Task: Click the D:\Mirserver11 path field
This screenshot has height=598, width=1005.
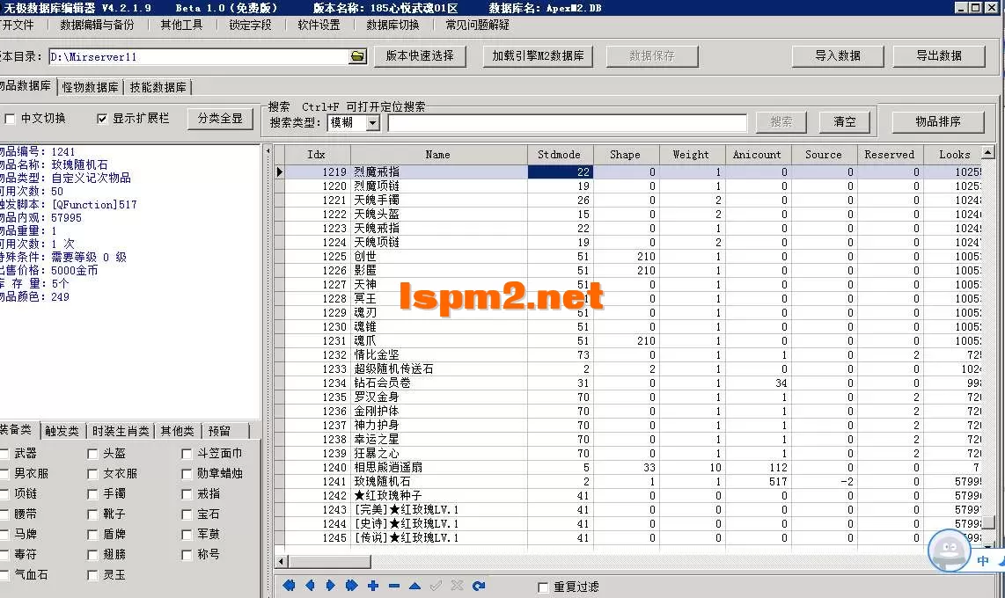Action: click(200, 57)
